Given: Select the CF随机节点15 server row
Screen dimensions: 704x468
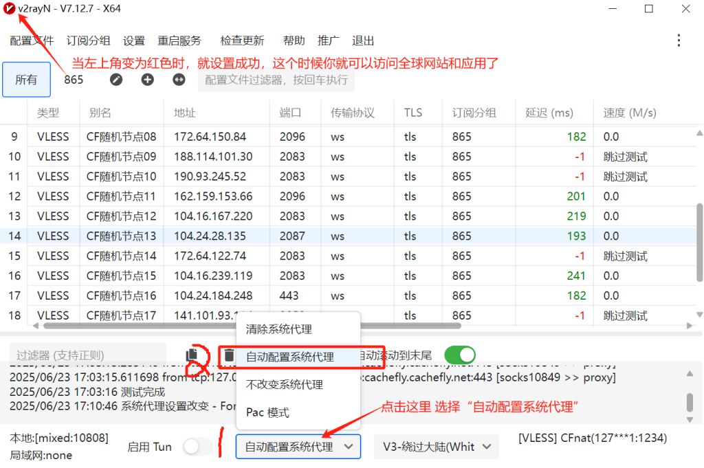Looking at the screenshot, I should pyautogui.click(x=348, y=276).
